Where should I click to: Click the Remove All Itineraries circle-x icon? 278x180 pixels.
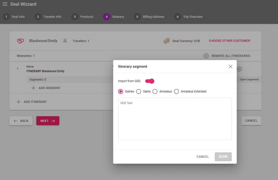(206, 56)
